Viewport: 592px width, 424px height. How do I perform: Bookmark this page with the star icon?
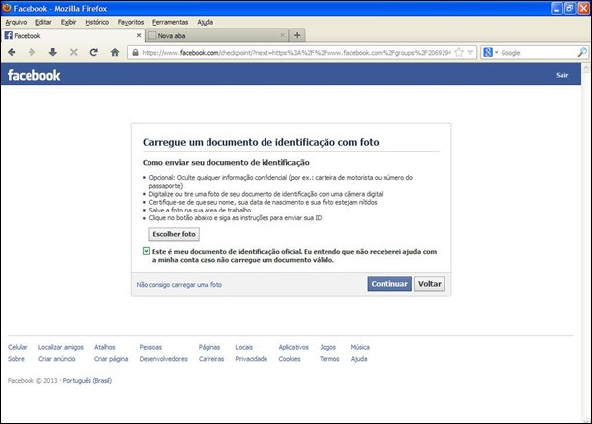[459, 53]
